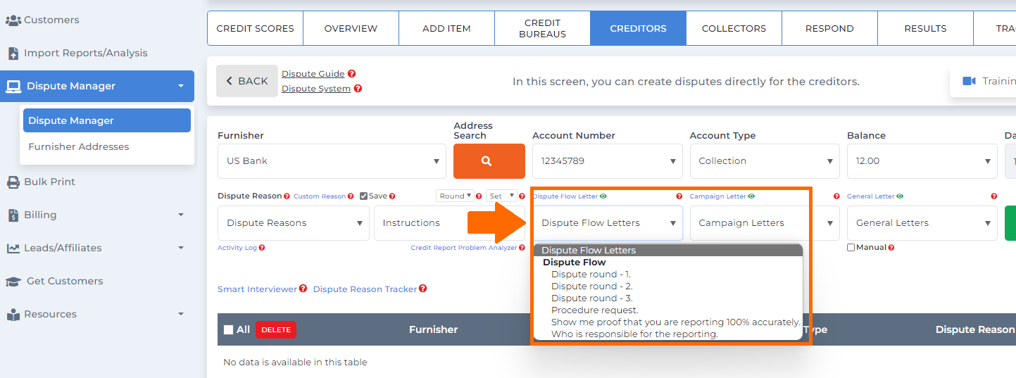This screenshot has width=1016, height=378.
Task: Click red help icon above Dispute Flow Letters dropdown
Action: pos(679,197)
